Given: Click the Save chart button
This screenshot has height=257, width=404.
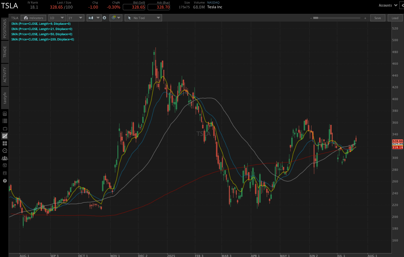Looking at the screenshot, I should [378, 18].
